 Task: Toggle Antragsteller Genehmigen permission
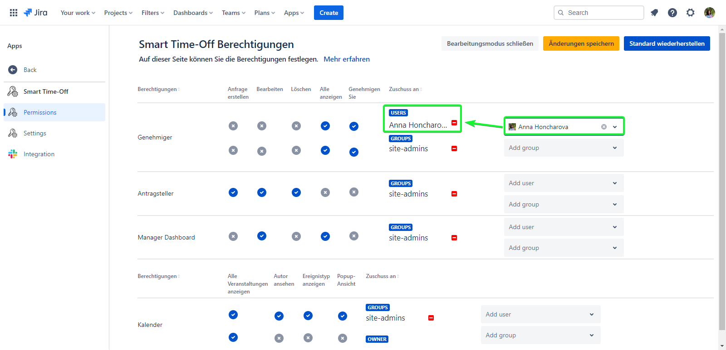tap(354, 192)
